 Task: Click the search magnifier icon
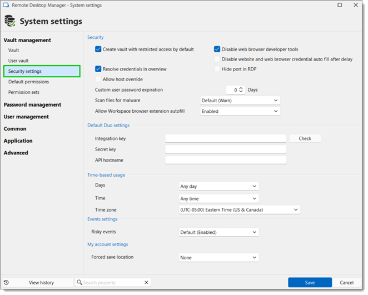coord(79,282)
